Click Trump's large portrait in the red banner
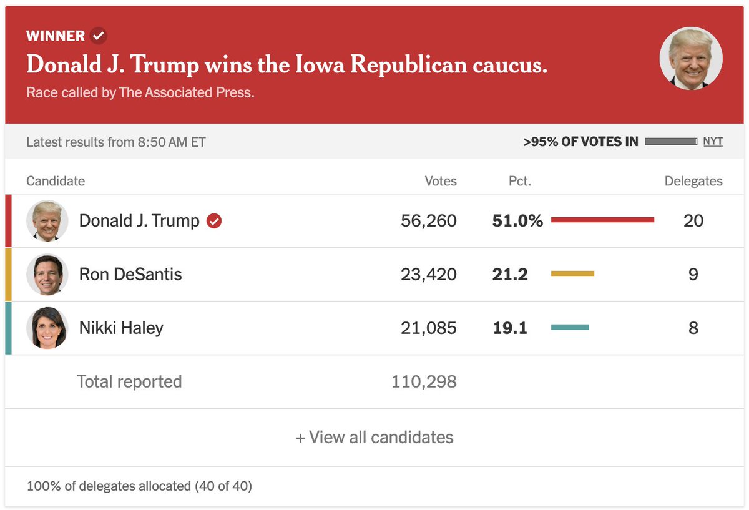This screenshot has width=749, height=510. click(691, 59)
